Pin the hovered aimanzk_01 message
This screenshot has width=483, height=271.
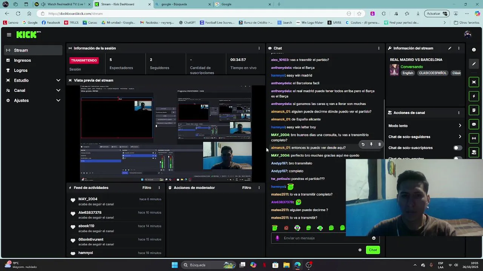point(371,145)
